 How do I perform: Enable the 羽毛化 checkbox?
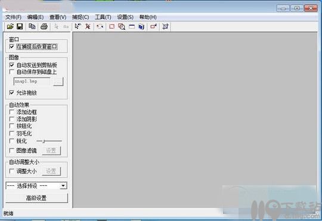point(12,134)
